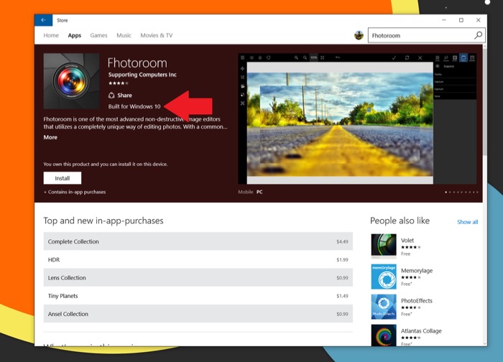Viewport: 503px width, 362px height.
Task: Select the Complete Collection in-app purchase
Action: (x=198, y=241)
